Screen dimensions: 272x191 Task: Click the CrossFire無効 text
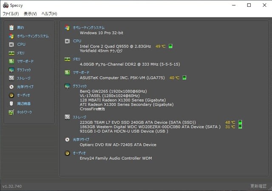(92, 109)
